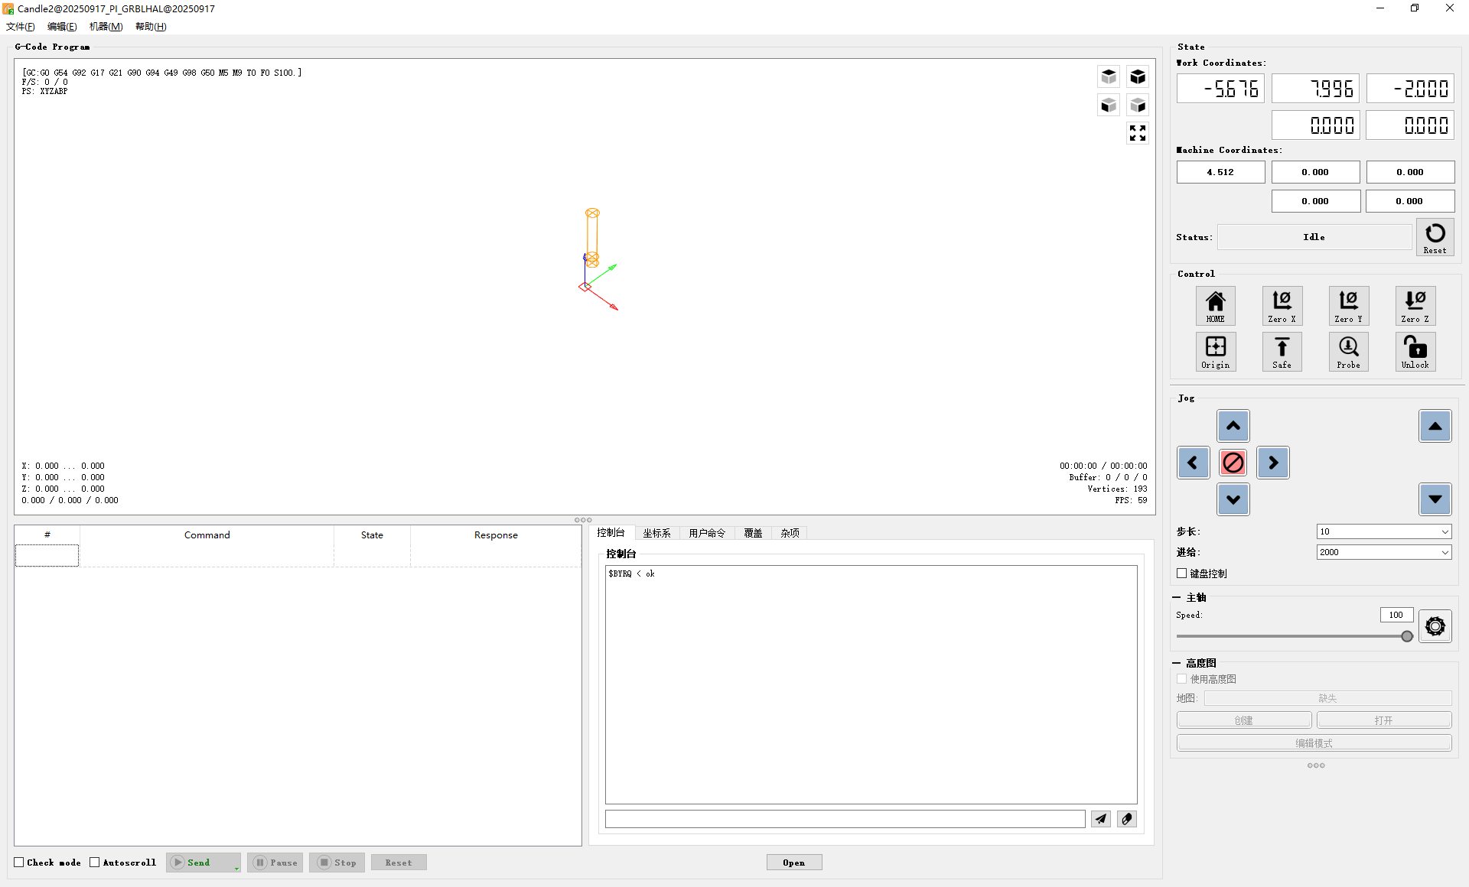Click the HOME machine control icon
The width and height of the screenshot is (1469, 887).
click(1215, 306)
